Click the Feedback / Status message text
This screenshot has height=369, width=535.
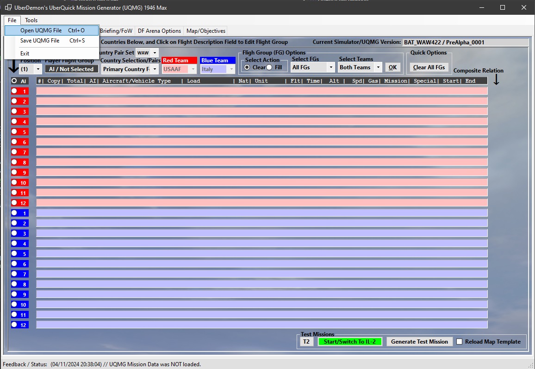pyautogui.click(x=125, y=364)
